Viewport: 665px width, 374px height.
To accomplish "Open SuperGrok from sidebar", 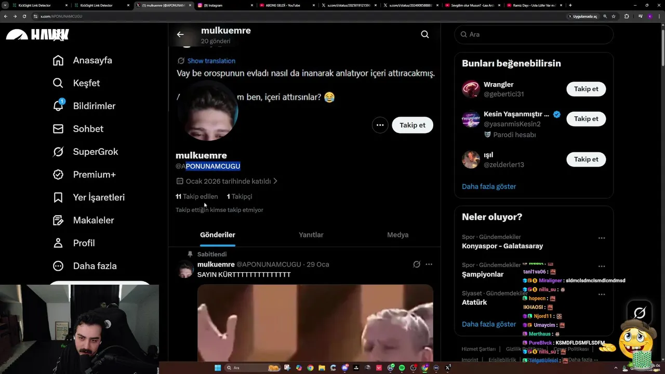I will [85, 152].
